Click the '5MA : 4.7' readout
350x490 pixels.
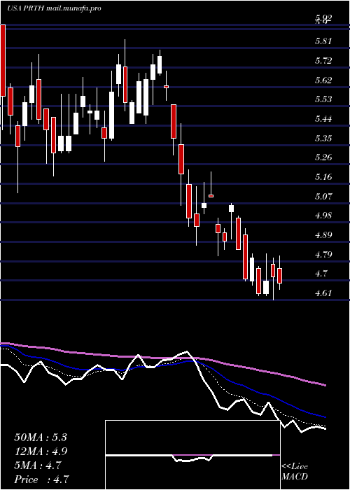point(38,465)
